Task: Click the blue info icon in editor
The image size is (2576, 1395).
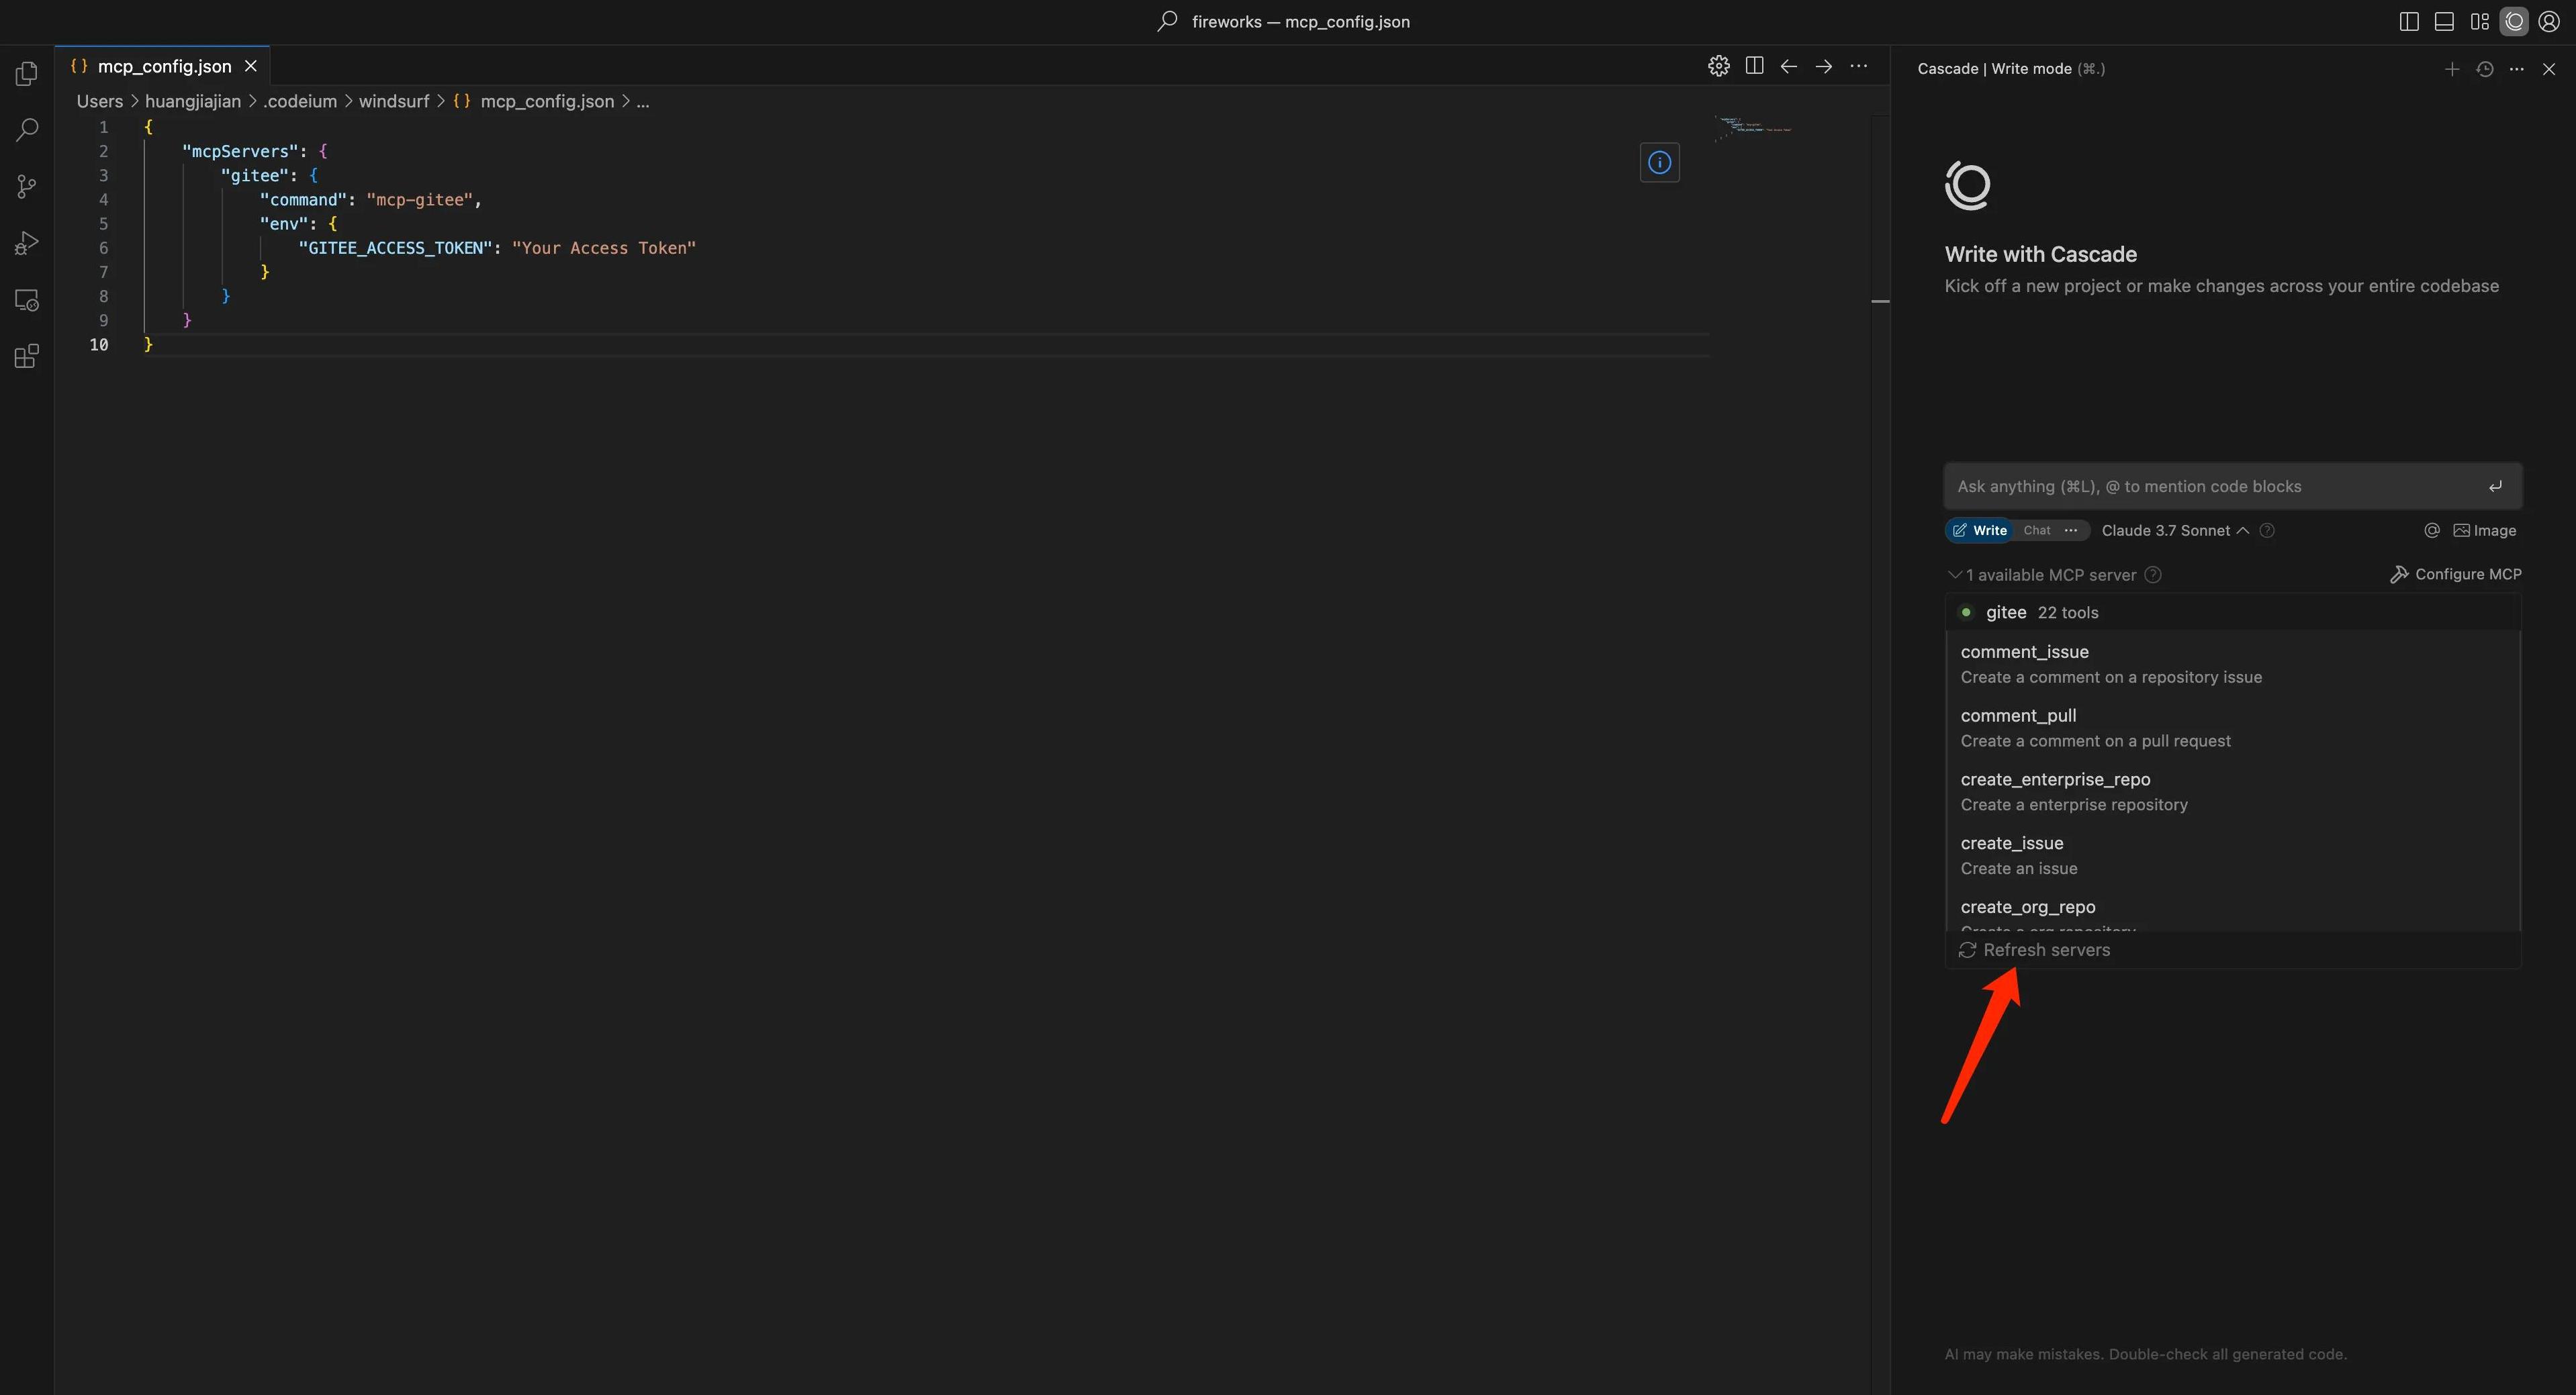Action: (x=1659, y=163)
